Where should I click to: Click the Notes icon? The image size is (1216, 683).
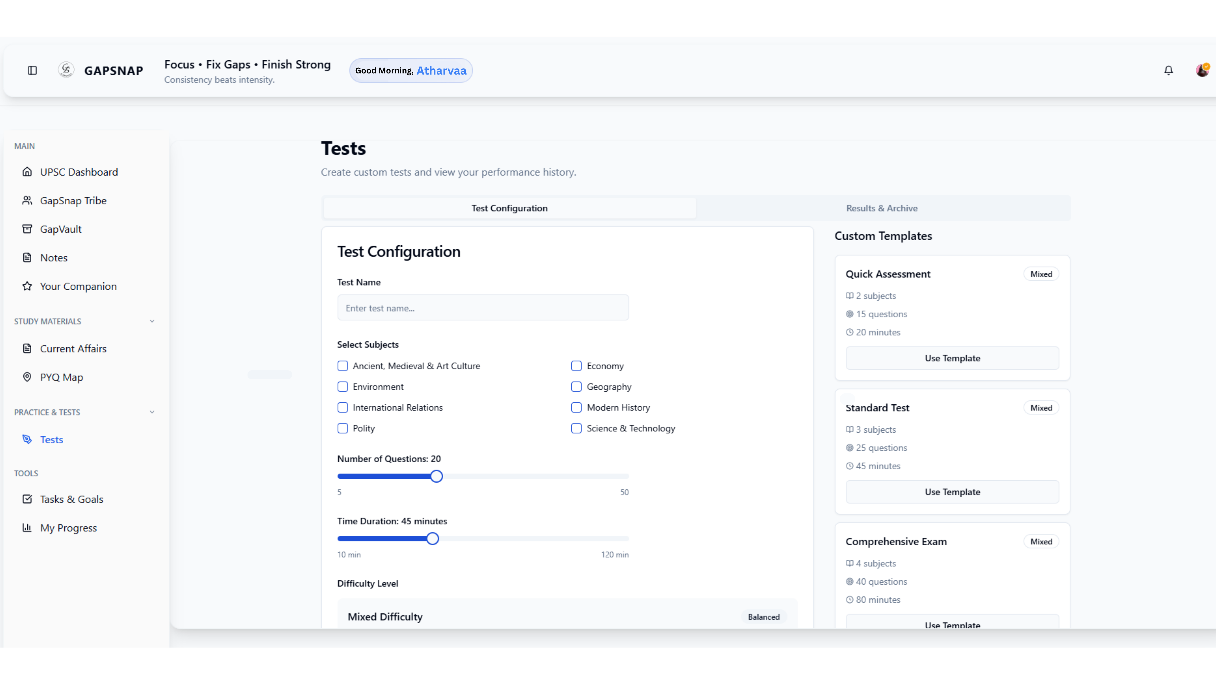coord(28,258)
